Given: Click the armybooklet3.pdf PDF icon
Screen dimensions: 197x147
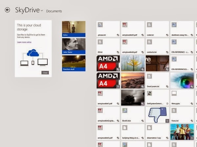Looking at the screenshot, I should [x=100, y=127].
